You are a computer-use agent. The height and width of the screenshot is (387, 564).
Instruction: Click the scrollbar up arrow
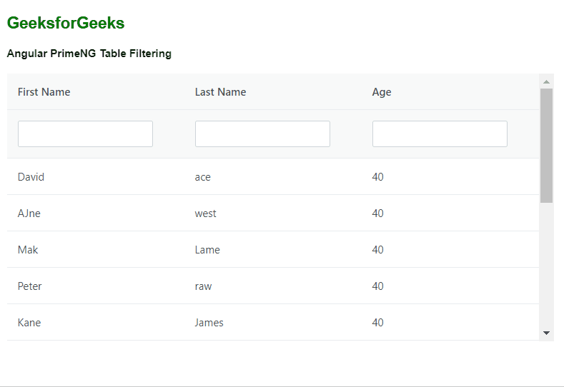click(x=547, y=81)
